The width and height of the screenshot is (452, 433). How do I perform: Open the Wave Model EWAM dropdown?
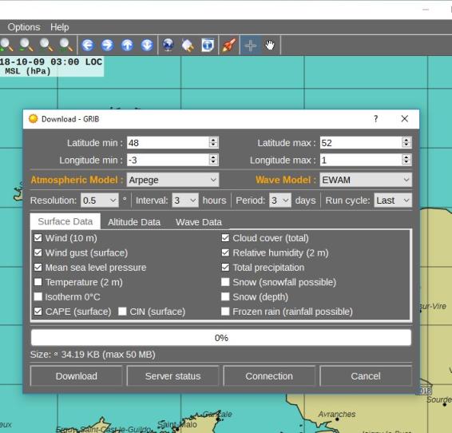point(366,180)
